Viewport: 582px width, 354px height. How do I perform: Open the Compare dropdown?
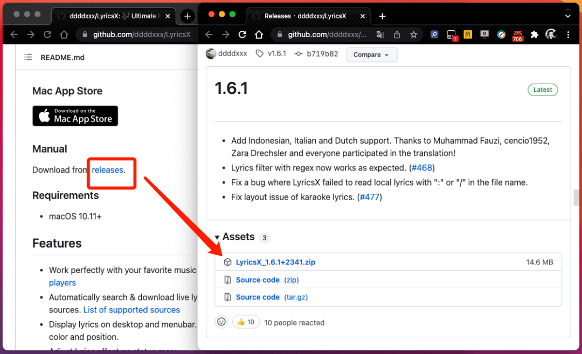click(x=371, y=55)
